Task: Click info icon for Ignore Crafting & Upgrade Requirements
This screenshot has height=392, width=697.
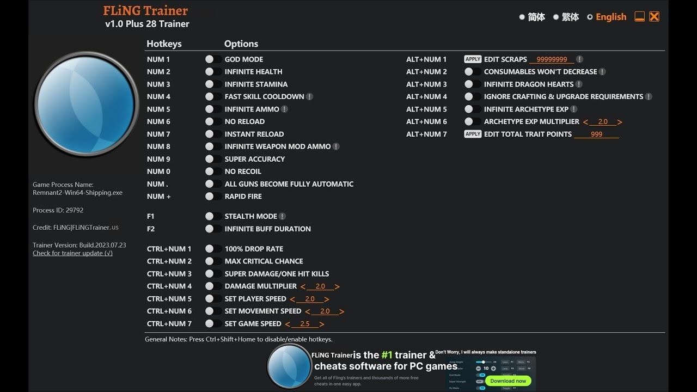Action: tap(649, 96)
